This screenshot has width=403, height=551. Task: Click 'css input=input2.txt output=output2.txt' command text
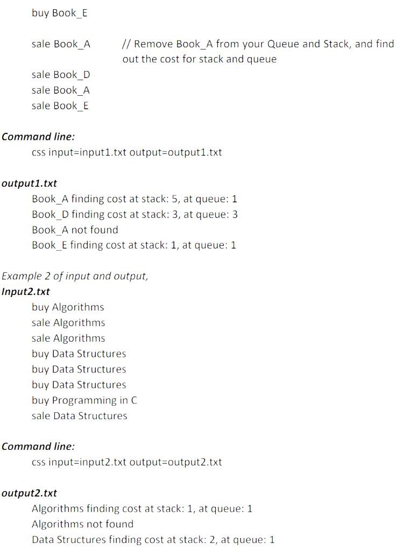click(127, 462)
